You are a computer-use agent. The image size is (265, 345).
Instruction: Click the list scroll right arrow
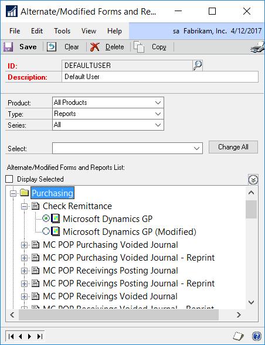(x=239, y=315)
